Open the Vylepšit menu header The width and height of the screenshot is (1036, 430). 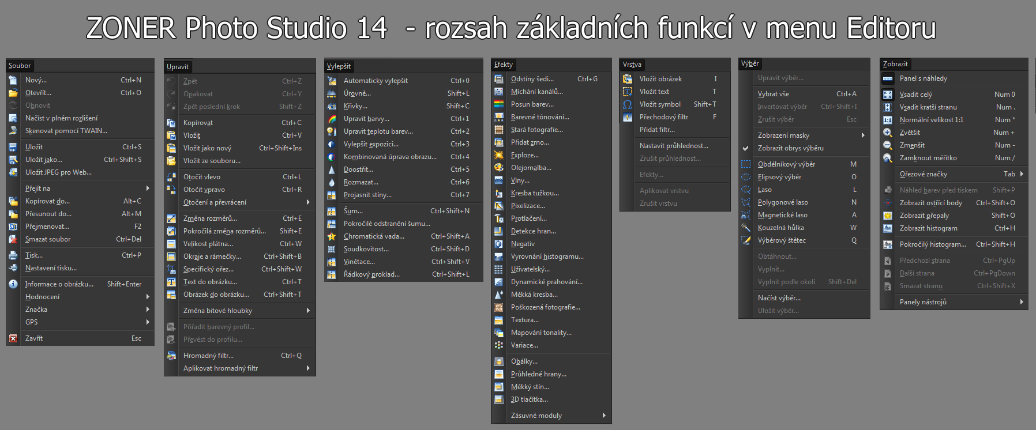click(x=339, y=66)
